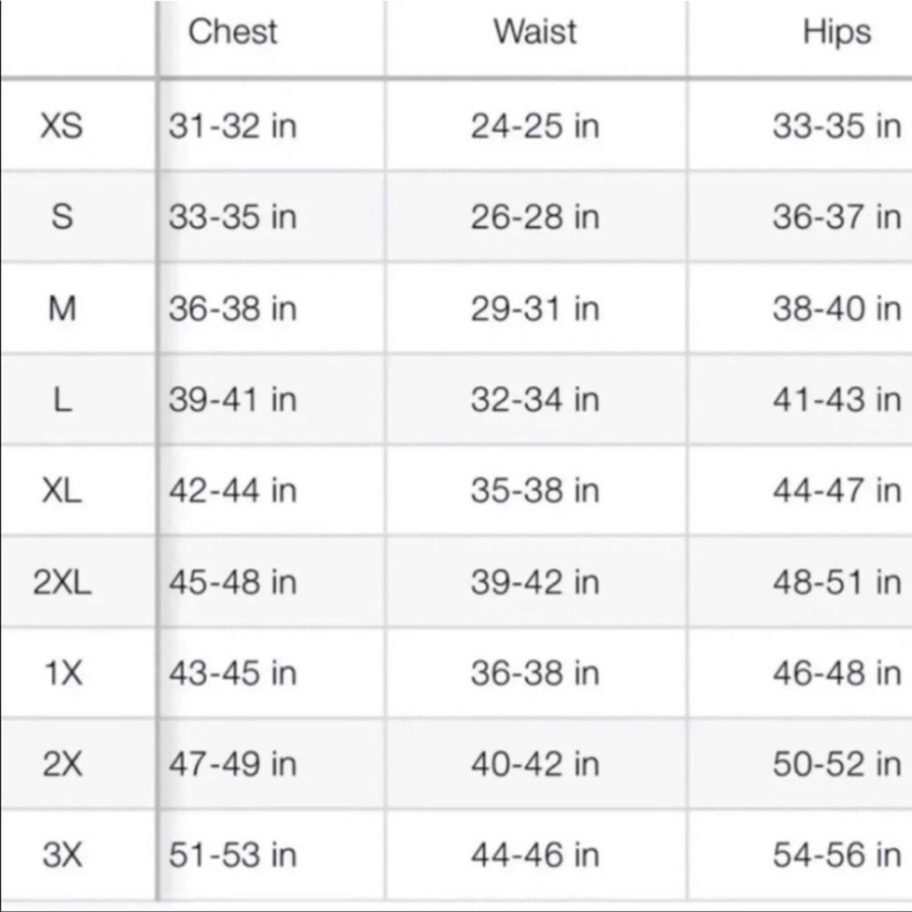
Task: Click the 31-32 in chest cell
Action: [x=233, y=125]
